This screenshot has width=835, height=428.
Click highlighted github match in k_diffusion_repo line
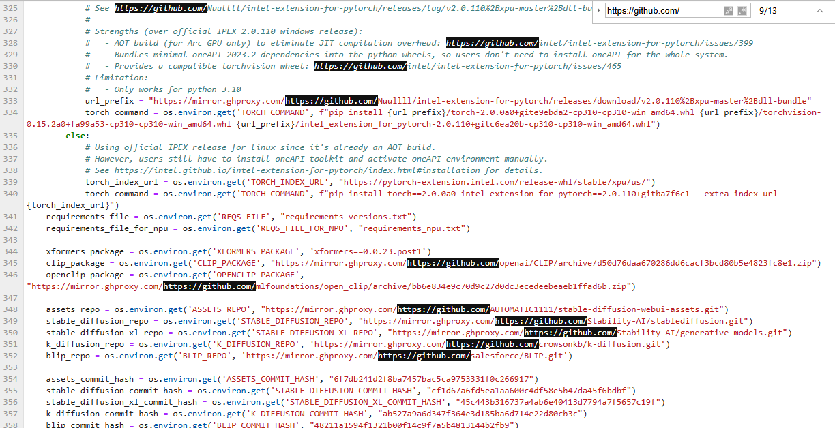pos(493,344)
